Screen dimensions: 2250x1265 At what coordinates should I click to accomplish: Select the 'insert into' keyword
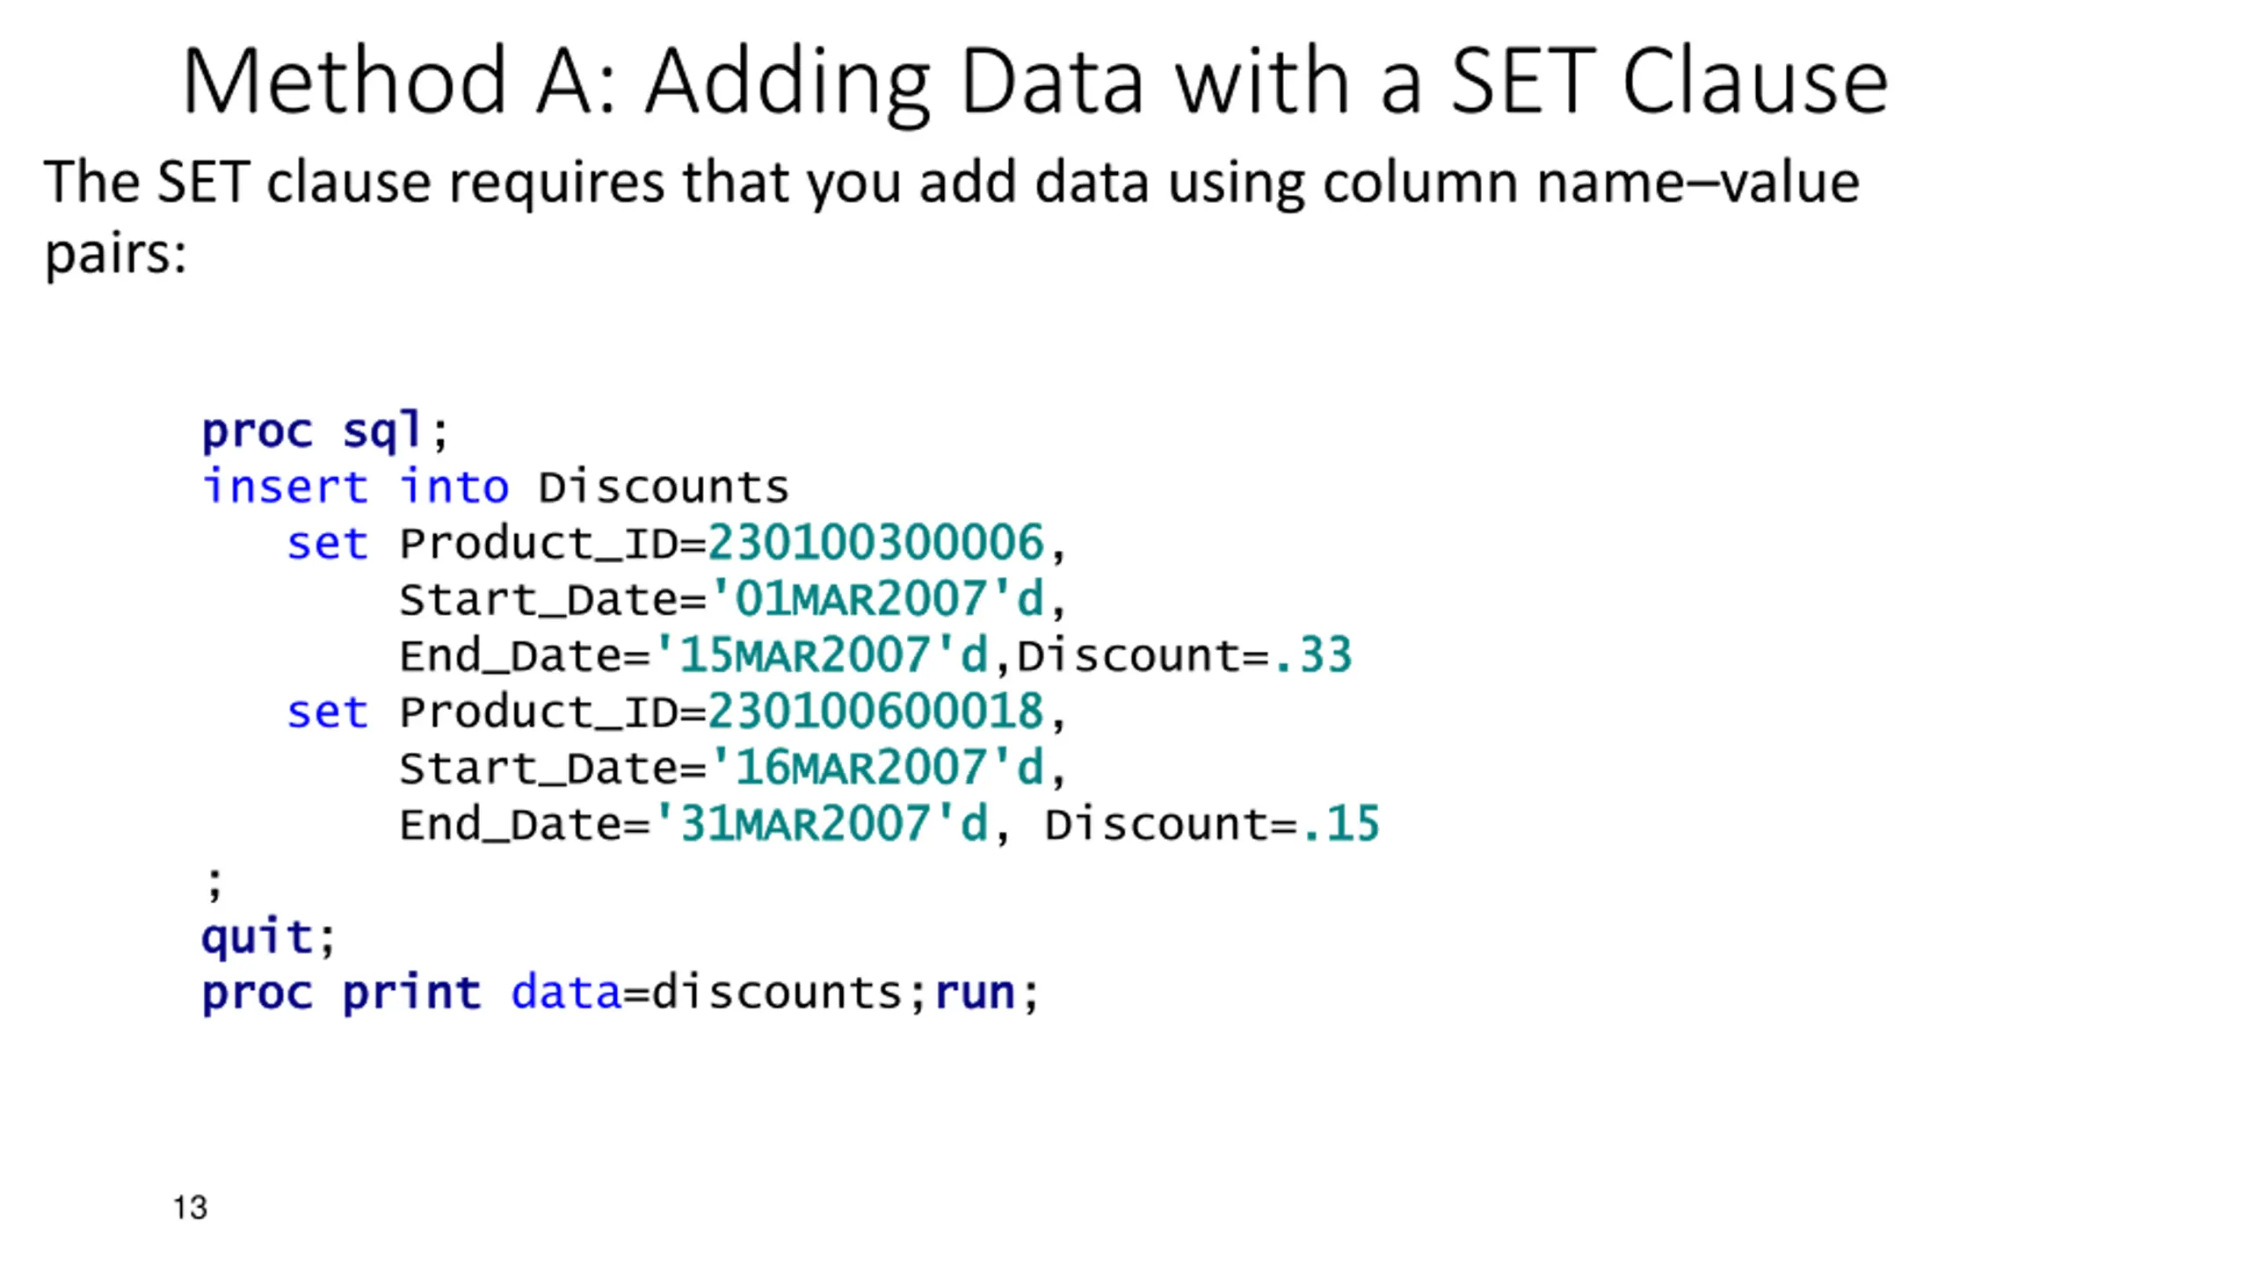click(355, 487)
